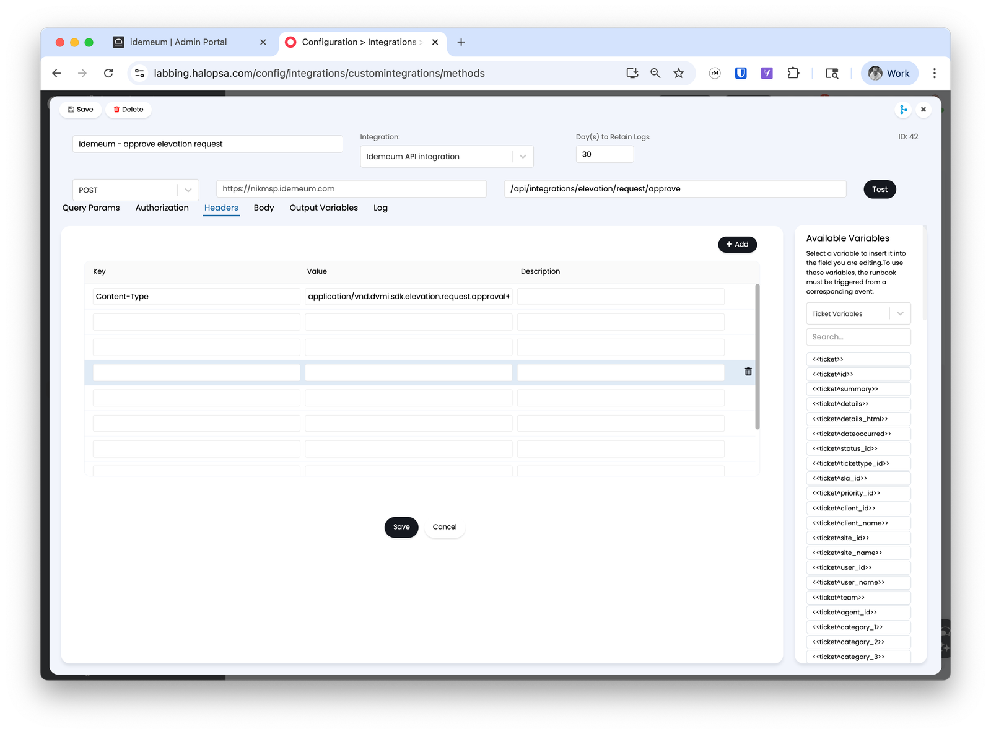Click the variables Search field
991x734 pixels.
(x=858, y=337)
